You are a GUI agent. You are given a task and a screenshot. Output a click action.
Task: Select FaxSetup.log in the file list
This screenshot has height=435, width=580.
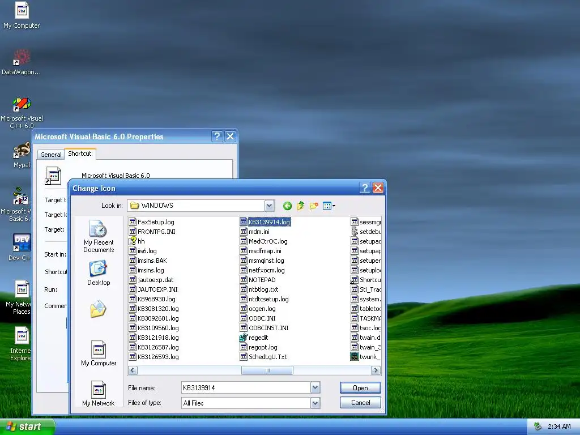pos(152,222)
